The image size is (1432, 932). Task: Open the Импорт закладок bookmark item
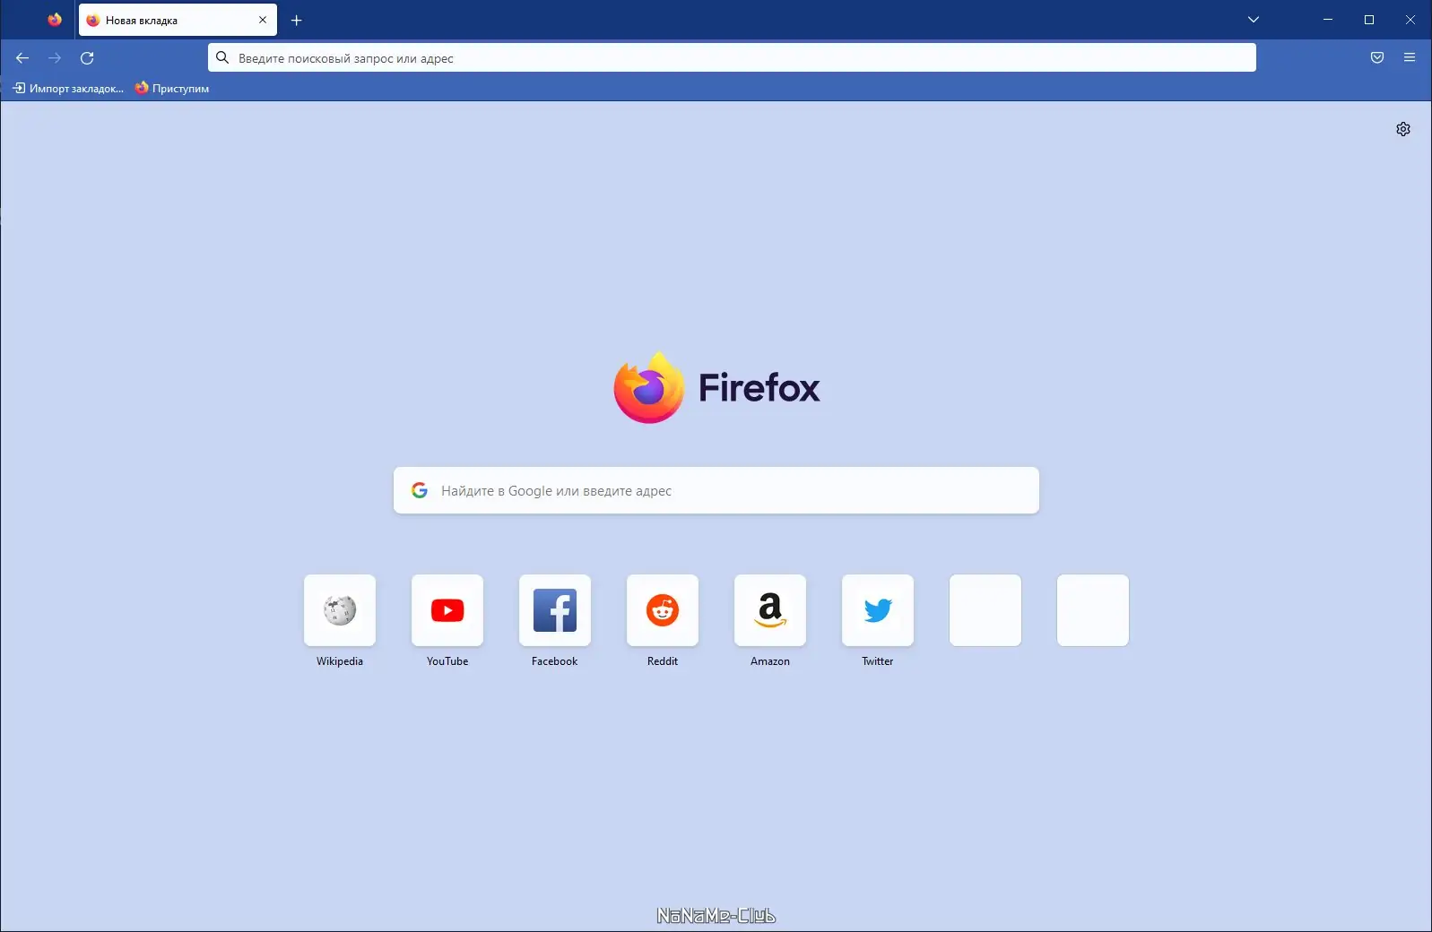[x=68, y=89]
